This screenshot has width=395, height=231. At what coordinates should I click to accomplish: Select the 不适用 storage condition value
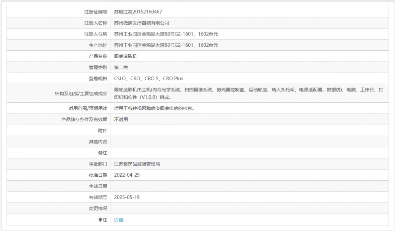[x=121, y=119]
